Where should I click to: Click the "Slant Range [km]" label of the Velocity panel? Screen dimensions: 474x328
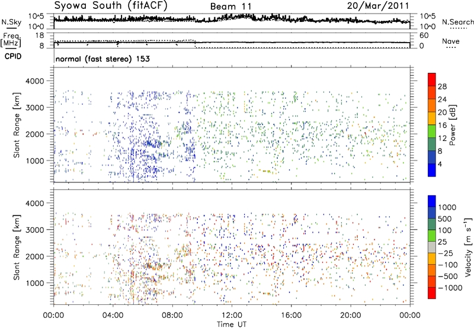click(17, 247)
